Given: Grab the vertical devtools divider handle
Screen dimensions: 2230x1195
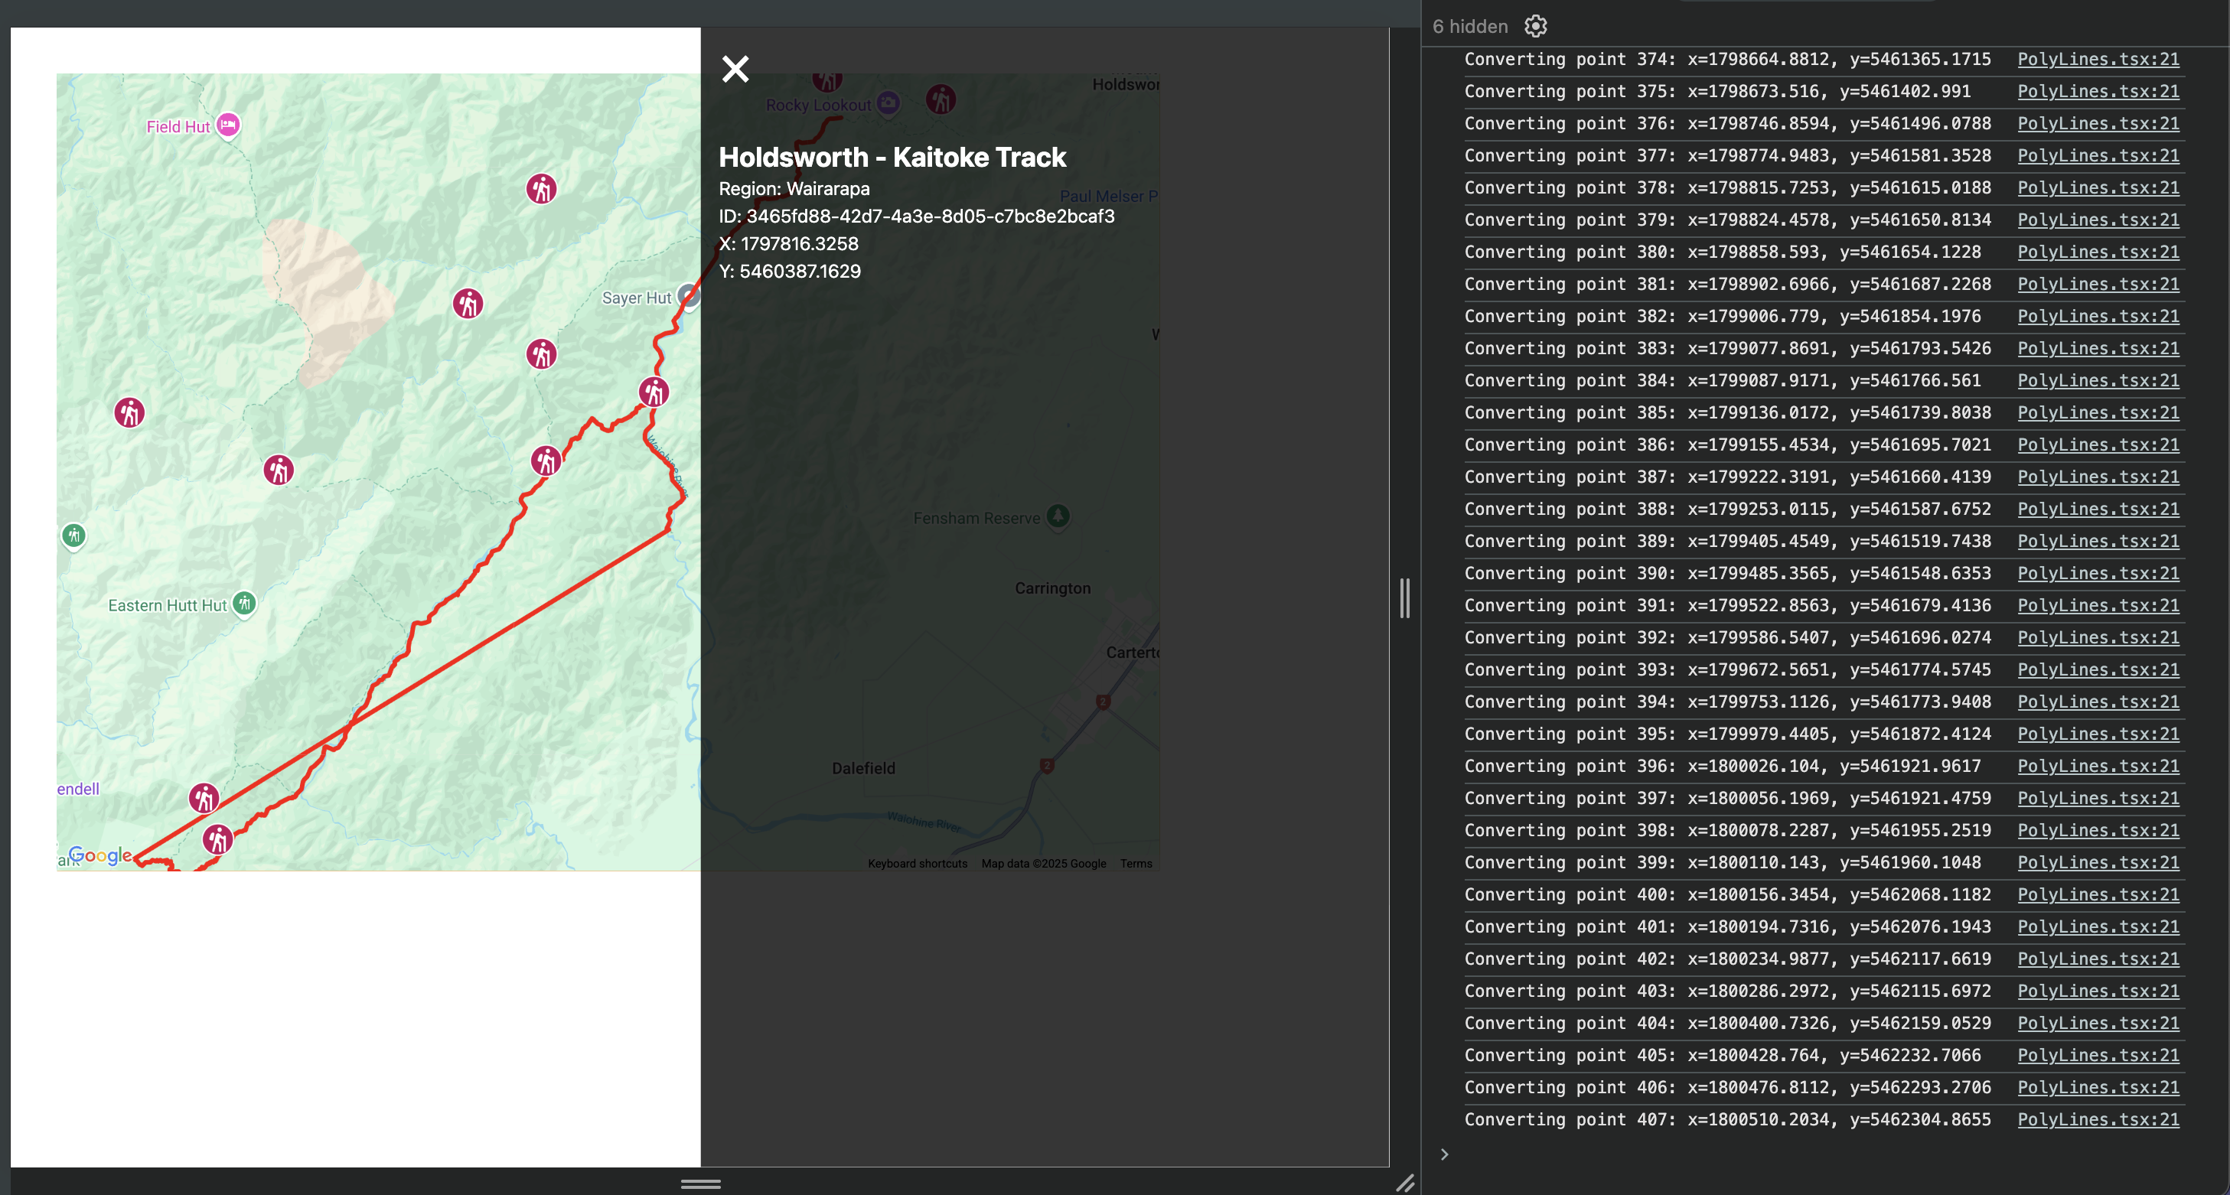Looking at the screenshot, I should (x=1404, y=598).
